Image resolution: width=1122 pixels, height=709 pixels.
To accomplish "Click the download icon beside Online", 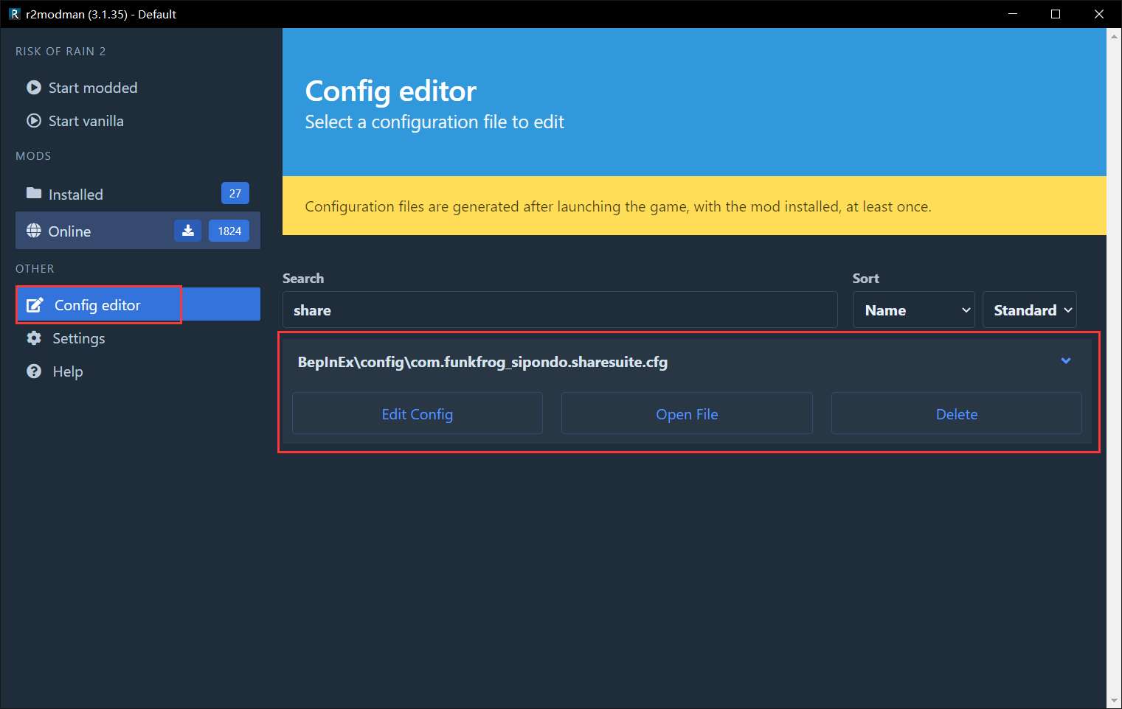I will 187,231.
